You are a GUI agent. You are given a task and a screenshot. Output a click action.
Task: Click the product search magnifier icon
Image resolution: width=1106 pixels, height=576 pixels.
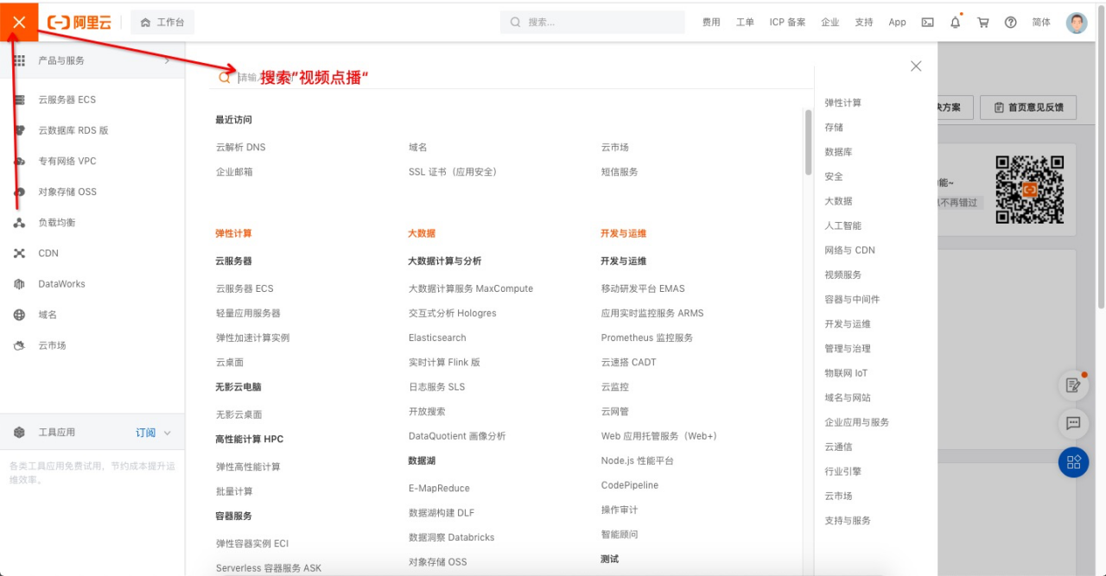tap(224, 77)
